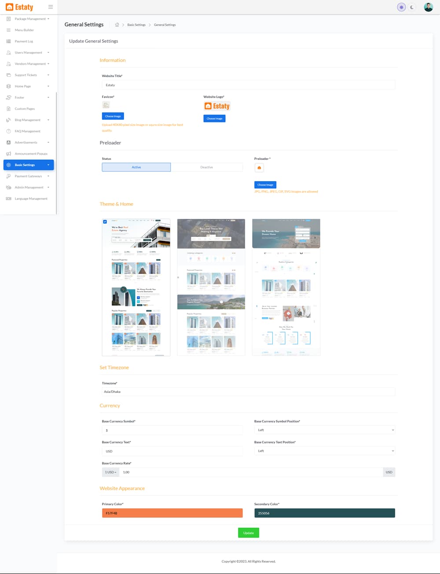Switch to dark mode with moon icon
The image size is (440, 574).
pos(412,7)
